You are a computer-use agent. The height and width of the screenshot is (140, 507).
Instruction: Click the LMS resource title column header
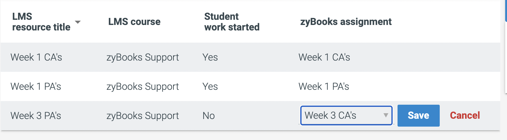pos(41,22)
